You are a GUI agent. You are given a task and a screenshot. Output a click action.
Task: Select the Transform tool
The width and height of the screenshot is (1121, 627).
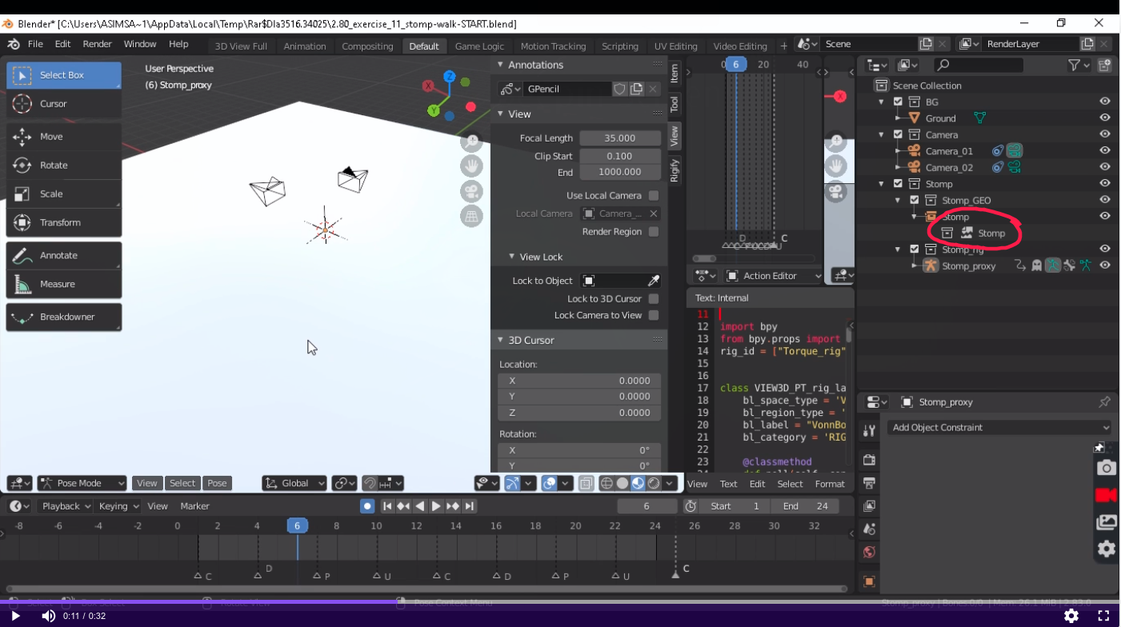[x=64, y=223]
